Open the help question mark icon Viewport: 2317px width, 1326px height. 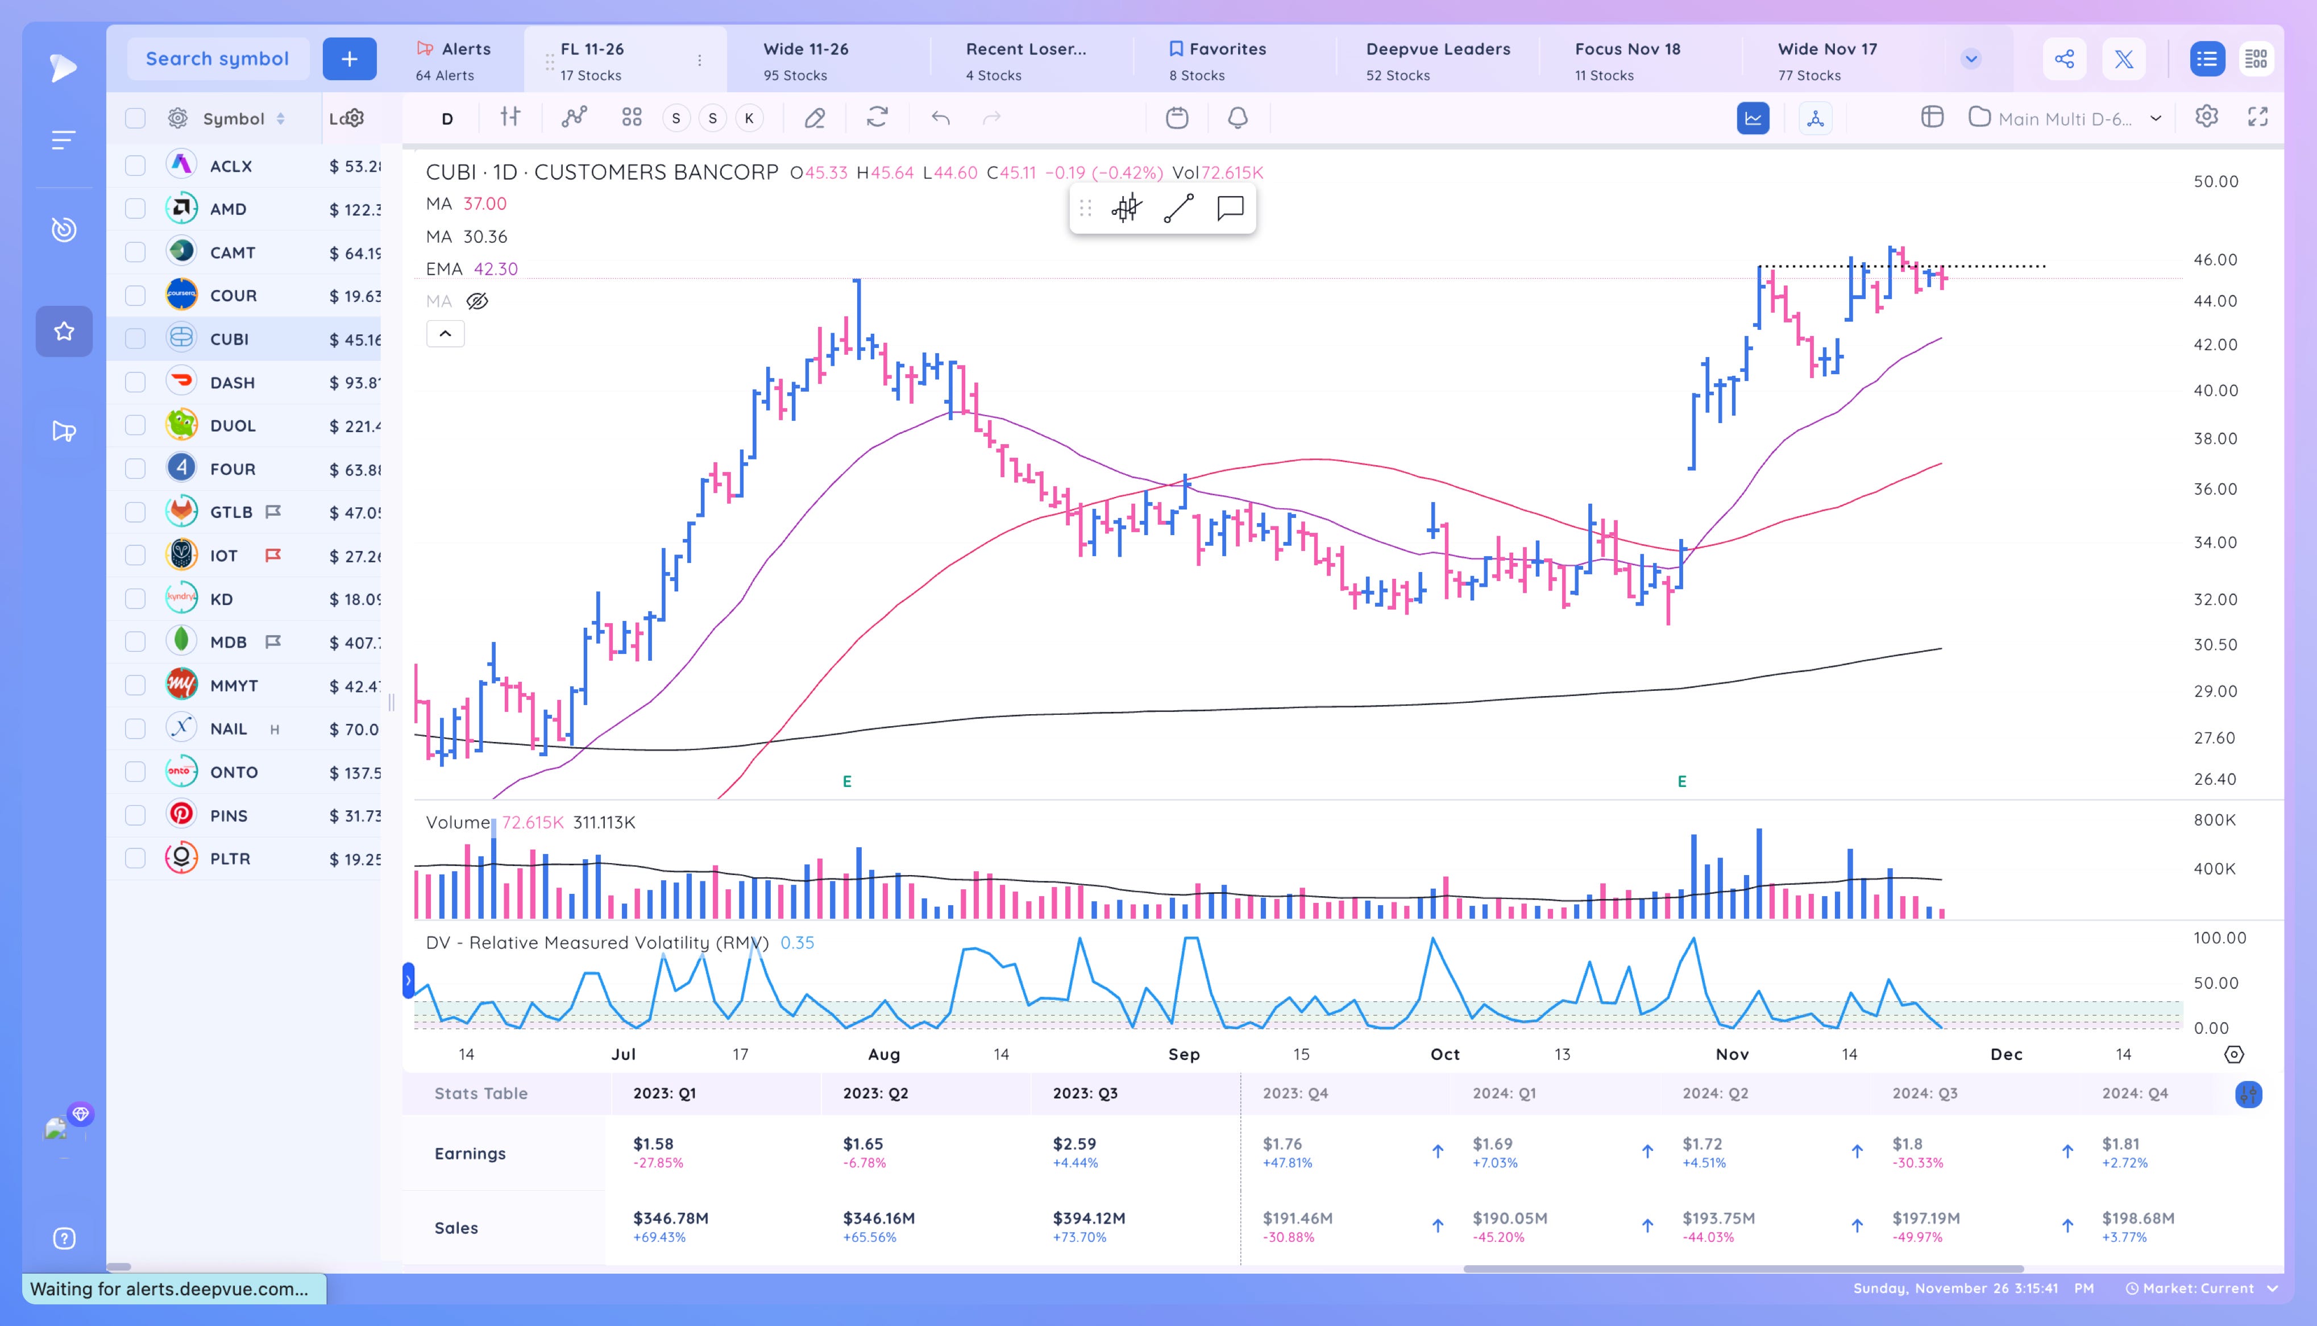tap(64, 1238)
